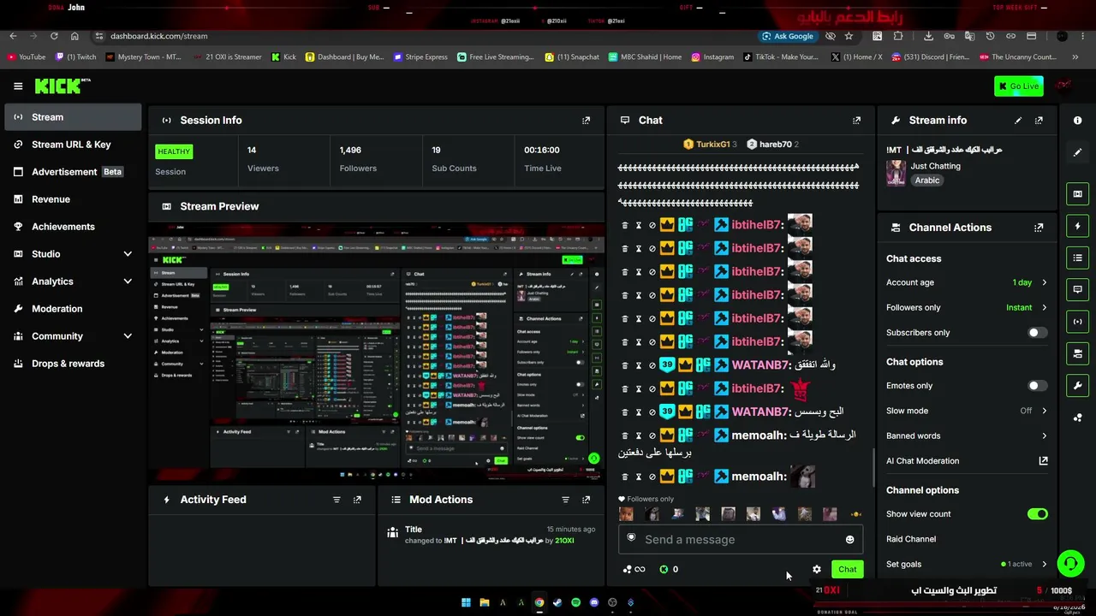Viewport: 1096px width, 616px height.
Task: Click the Arabic language tag
Action: (x=927, y=181)
